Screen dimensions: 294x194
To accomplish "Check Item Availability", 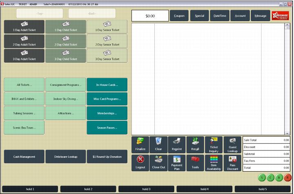I will [x=214, y=163].
